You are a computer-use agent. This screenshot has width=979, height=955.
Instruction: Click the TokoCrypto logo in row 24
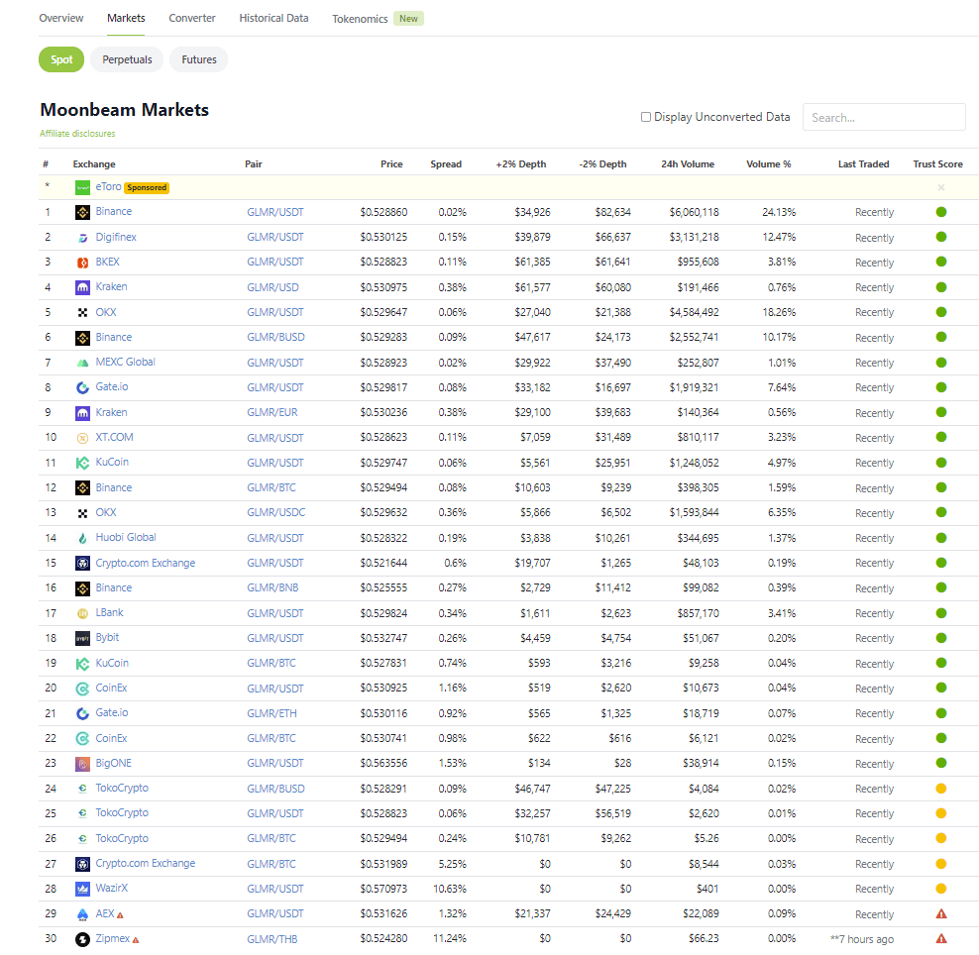tap(82, 789)
